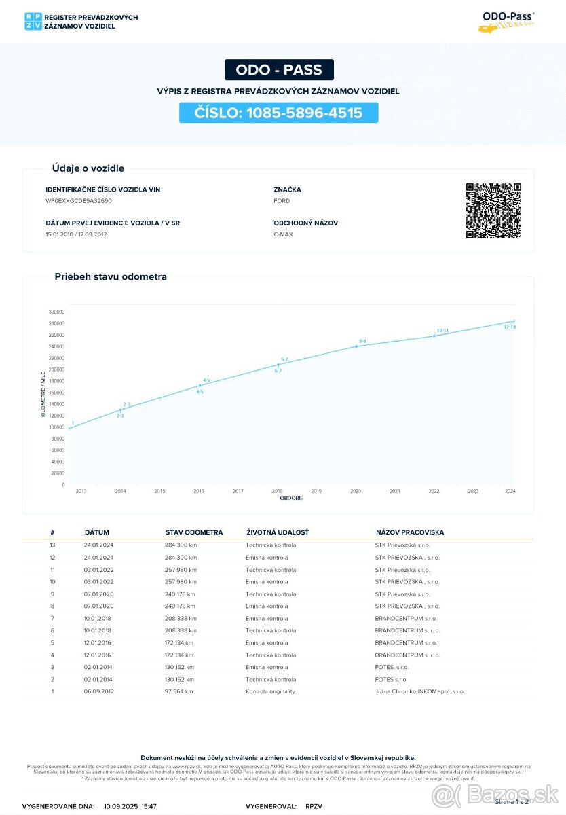This screenshot has width=566, height=815.
Task: Click the blue ČÍSLO: 1085-5896-4515 banner
Action: [x=278, y=113]
